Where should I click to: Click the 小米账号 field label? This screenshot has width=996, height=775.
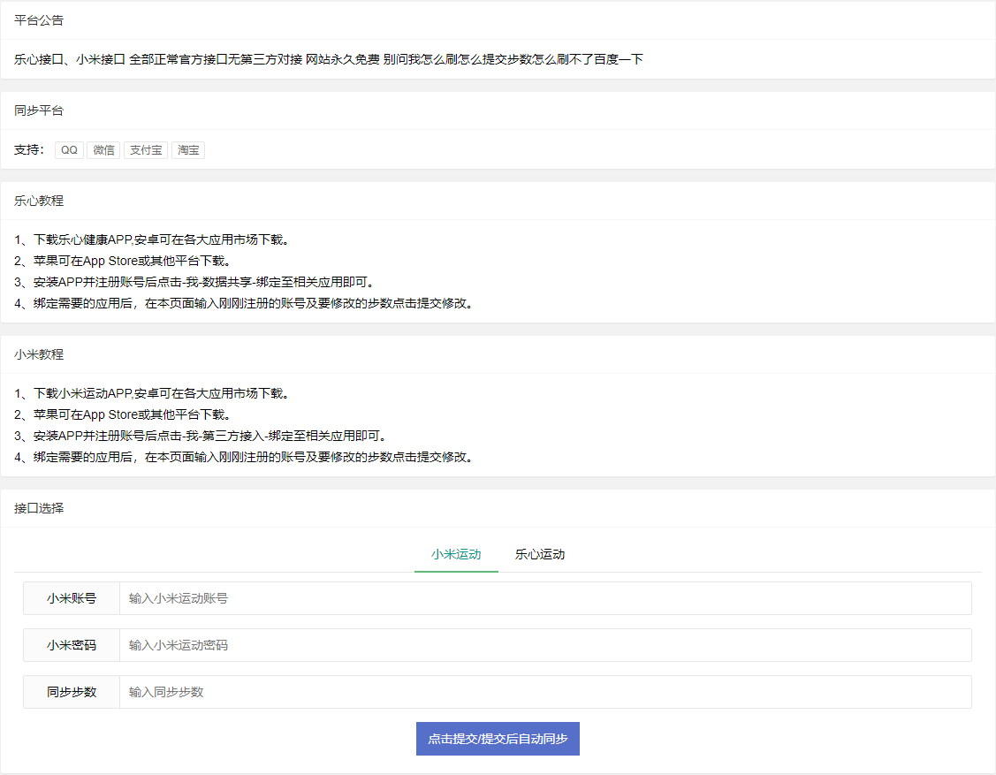[71, 598]
